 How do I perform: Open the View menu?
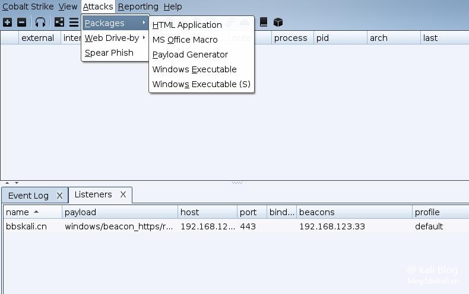pyautogui.click(x=68, y=7)
